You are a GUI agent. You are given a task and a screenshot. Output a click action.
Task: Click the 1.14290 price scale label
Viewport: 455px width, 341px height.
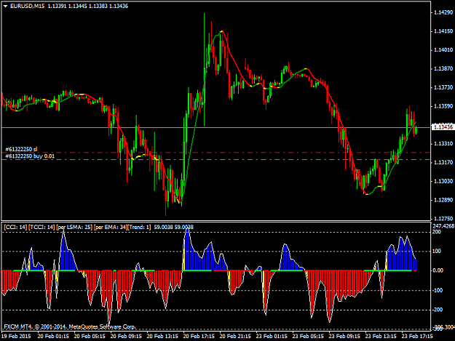pyautogui.click(x=443, y=12)
